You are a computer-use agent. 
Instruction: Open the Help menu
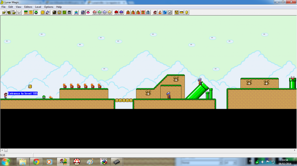[x=59, y=7]
